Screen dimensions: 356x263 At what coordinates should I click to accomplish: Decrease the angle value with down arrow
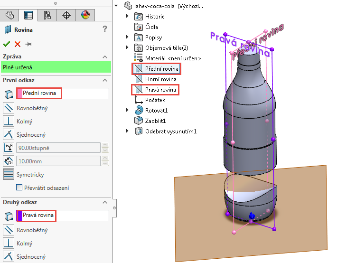point(105,150)
